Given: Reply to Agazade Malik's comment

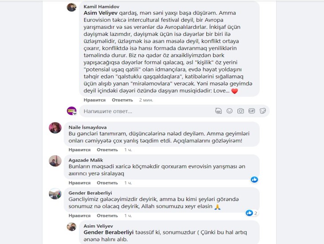Looking at the screenshot, I should tap(107, 183).
